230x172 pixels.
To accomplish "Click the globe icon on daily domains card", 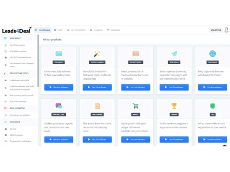I will 213,54.
